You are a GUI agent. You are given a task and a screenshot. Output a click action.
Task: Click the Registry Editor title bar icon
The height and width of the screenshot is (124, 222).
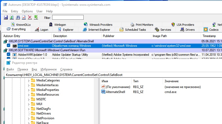pos(8,63)
